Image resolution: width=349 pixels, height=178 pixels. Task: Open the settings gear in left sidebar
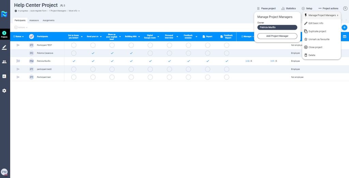4,91
